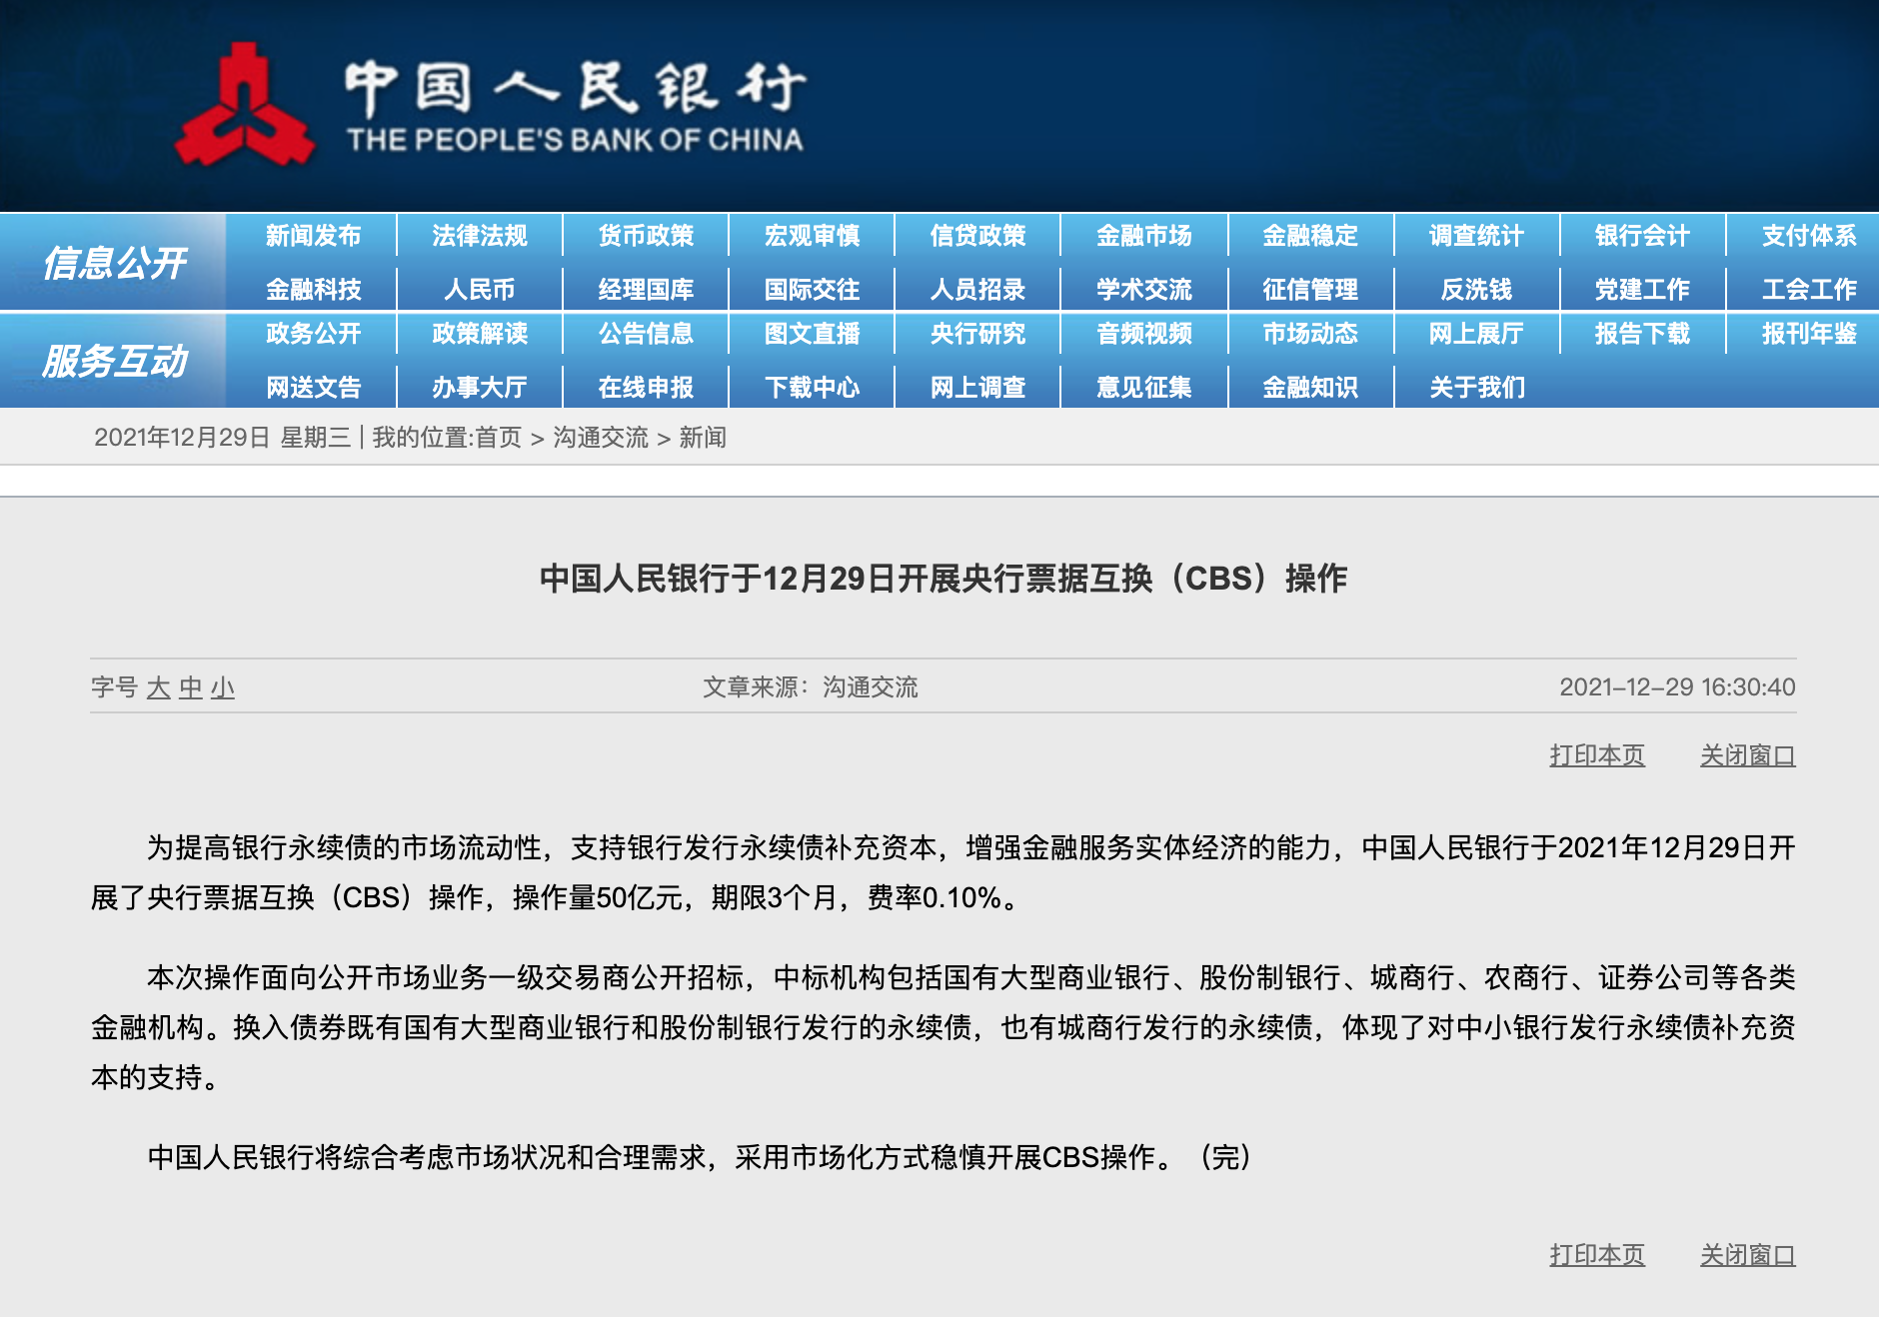Select 信贷政策 in the navigation

click(977, 236)
